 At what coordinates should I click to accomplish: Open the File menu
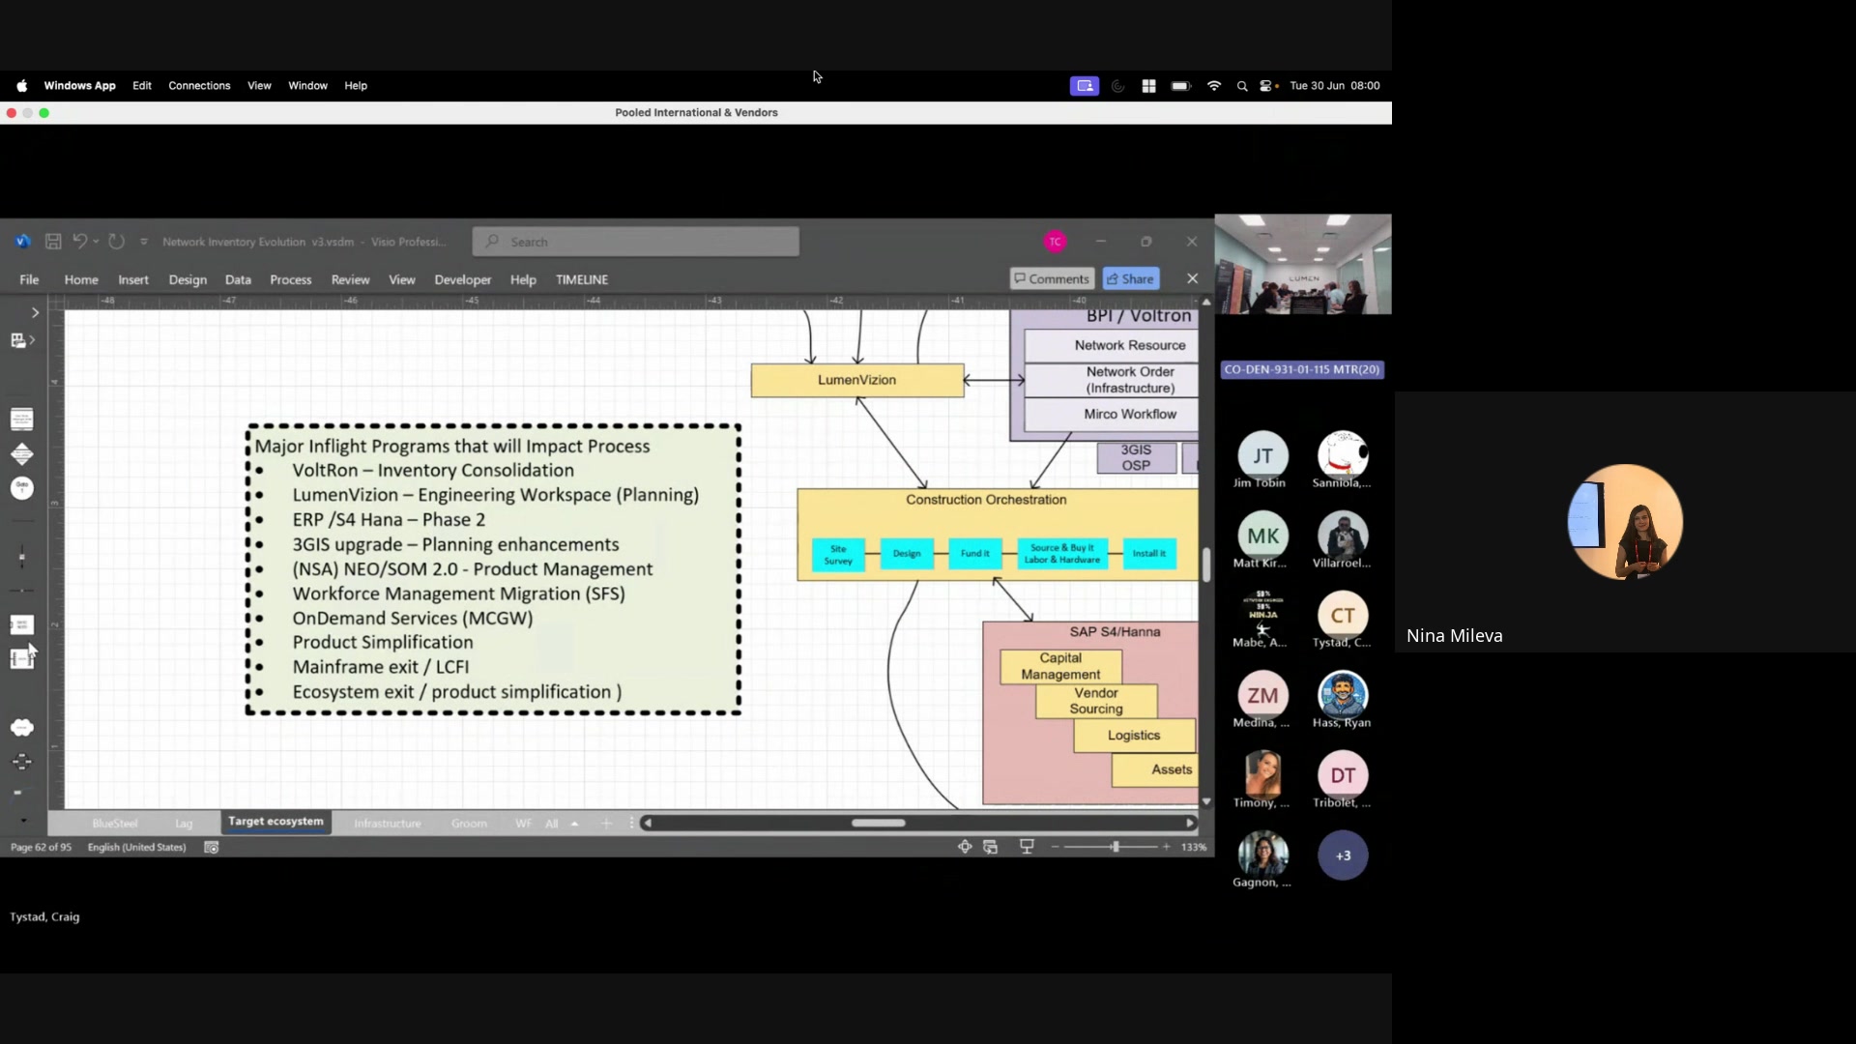[29, 279]
